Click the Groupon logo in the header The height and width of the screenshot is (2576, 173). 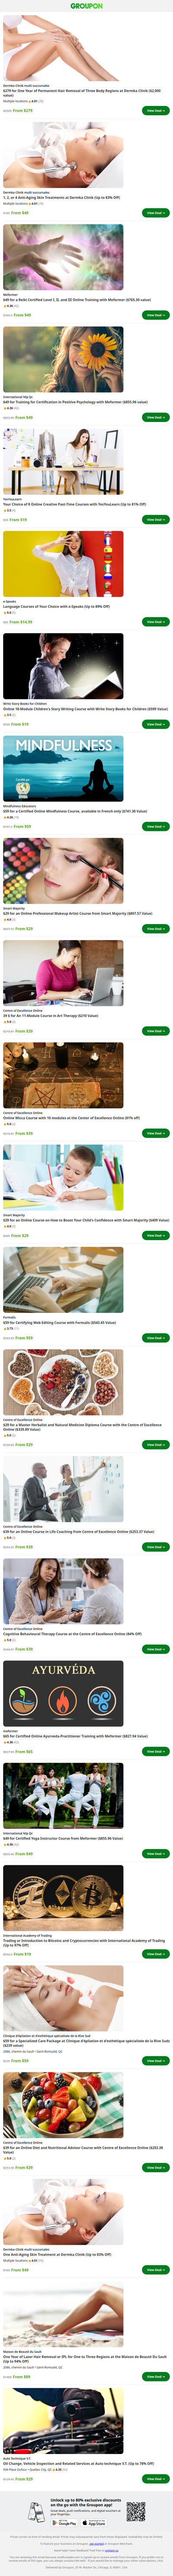click(86, 6)
